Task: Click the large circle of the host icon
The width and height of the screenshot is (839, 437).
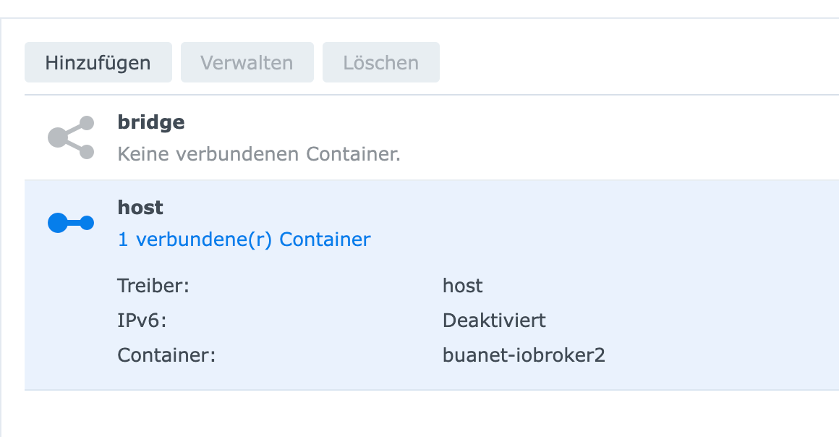Action: tap(58, 223)
